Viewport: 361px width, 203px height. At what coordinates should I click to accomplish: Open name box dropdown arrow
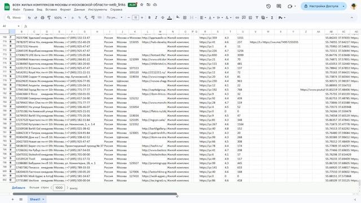(x=19, y=27)
